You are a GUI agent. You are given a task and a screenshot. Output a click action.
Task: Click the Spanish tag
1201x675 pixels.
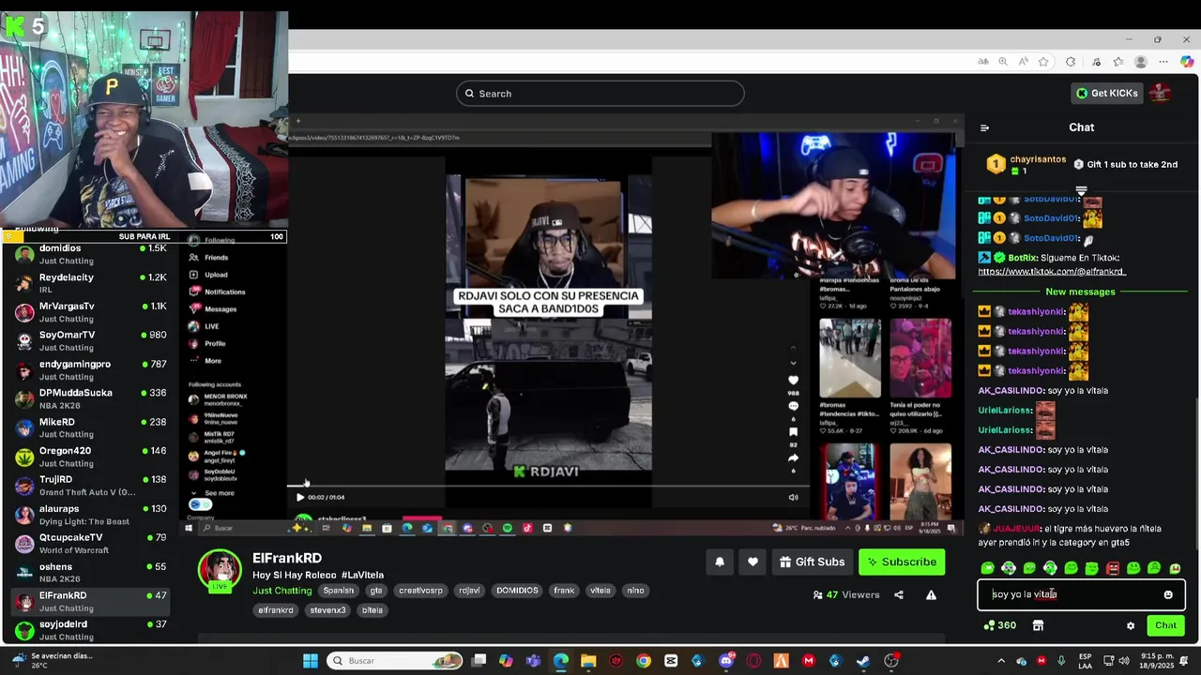click(339, 591)
